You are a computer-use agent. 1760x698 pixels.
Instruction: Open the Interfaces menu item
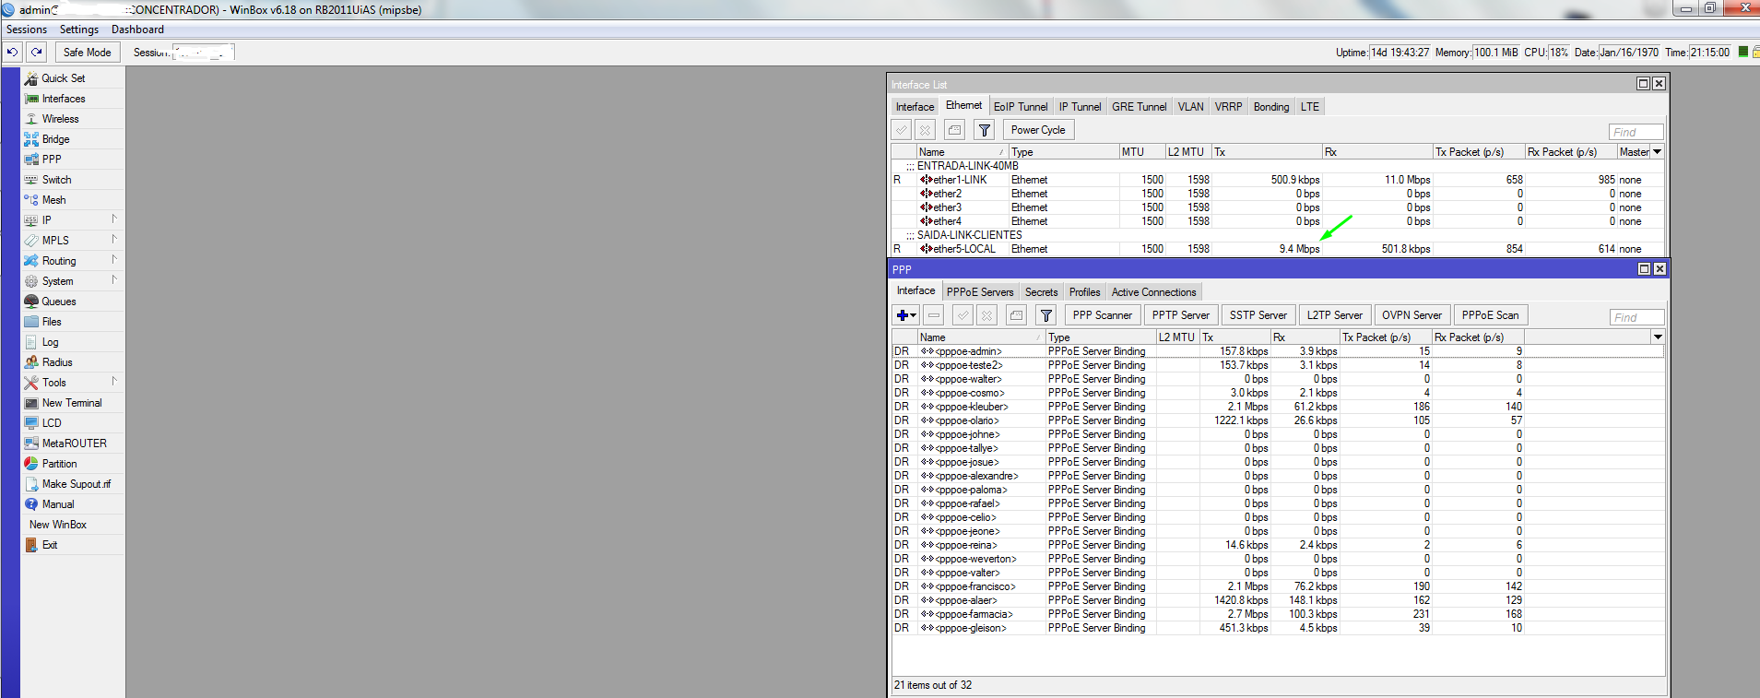[x=63, y=99]
